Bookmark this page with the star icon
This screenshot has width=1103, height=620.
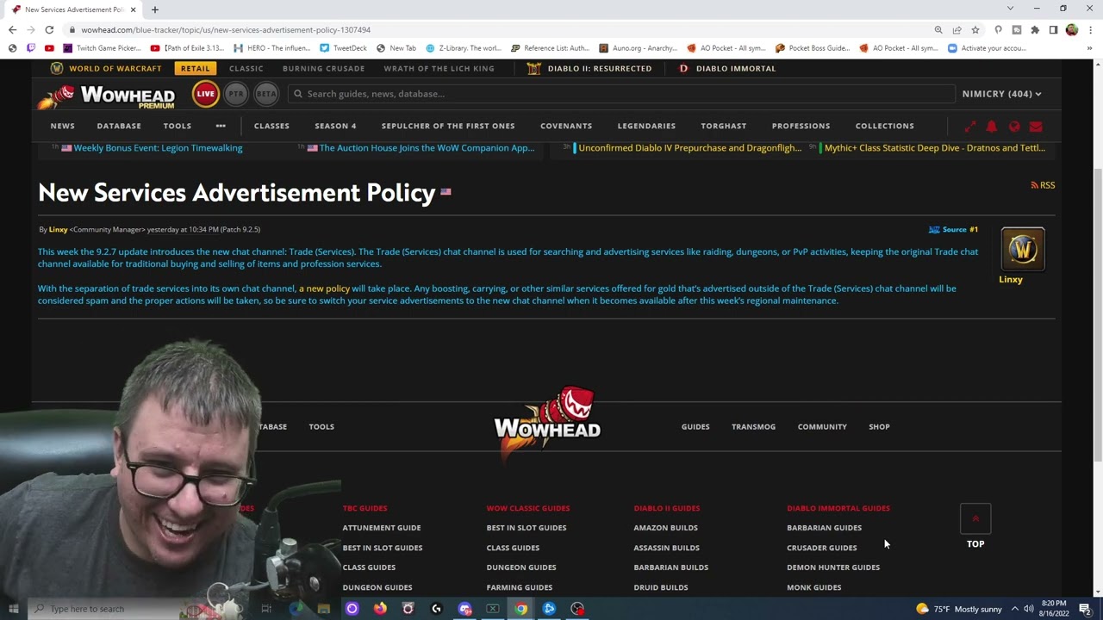pos(975,29)
